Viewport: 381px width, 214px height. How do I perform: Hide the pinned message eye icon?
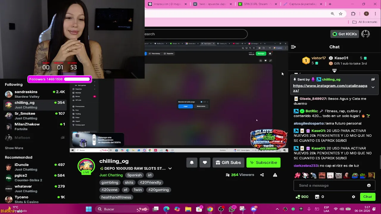pyautogui.click(x=373, y=79)
